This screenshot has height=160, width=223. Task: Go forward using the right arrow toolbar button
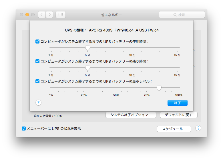click(x=49, y=15)
